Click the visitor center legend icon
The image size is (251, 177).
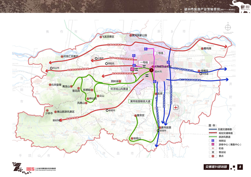213,144
